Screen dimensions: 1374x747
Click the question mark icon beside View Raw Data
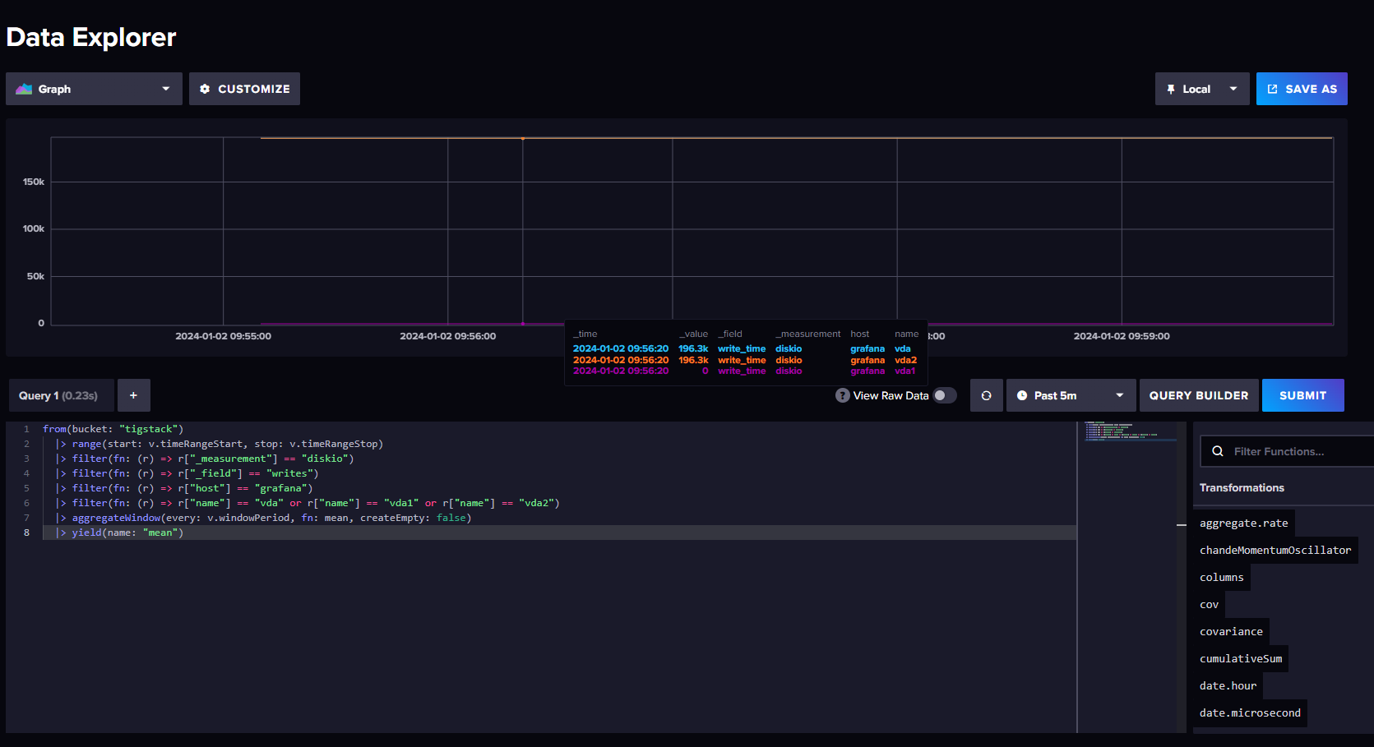tap(842, 395)
